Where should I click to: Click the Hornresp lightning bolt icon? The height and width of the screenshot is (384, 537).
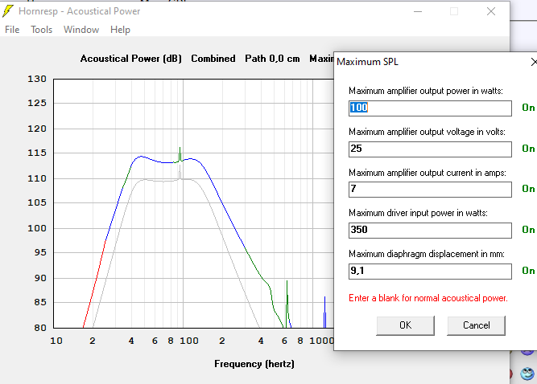coord(8,11)
